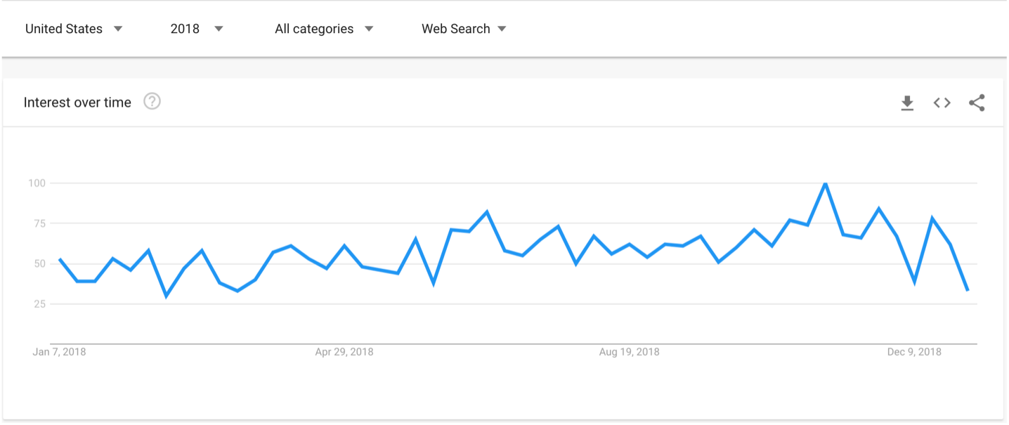
Task: Click the arrow next to Web Search
Action: 502,29
